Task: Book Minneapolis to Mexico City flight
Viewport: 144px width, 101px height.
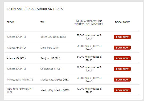Action: [122, 80]
